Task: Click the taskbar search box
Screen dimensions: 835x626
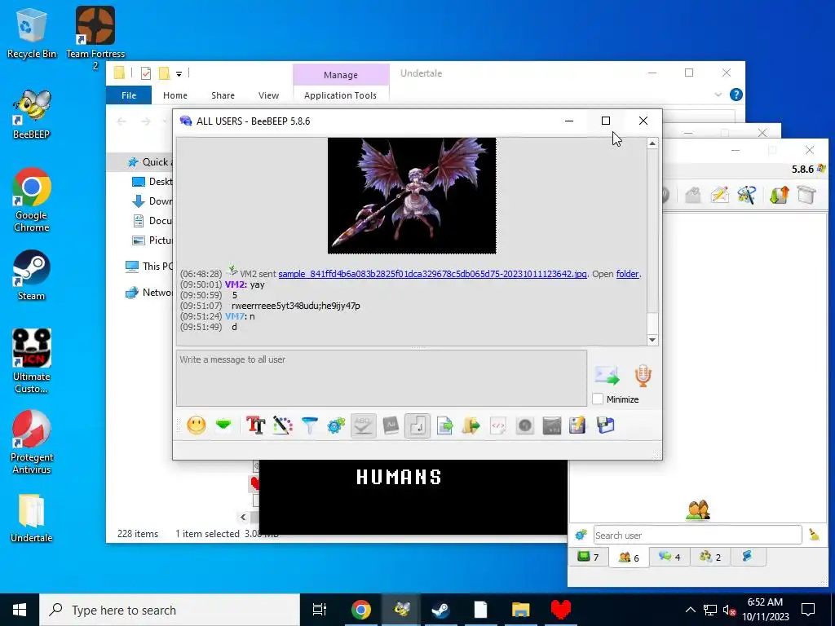Action: coord(170,610)
